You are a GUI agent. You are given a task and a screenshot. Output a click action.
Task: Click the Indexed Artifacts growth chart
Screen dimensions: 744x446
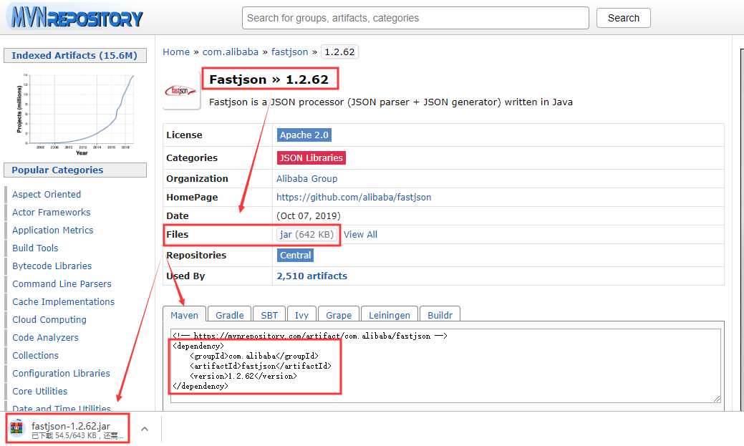(x=74, y=114)
